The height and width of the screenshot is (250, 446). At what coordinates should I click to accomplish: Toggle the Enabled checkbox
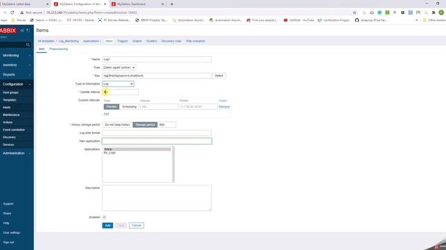tap(104, 217)
